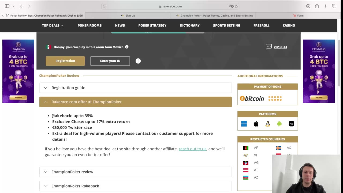Expand the ChampionPoker review section

(135, 172)
